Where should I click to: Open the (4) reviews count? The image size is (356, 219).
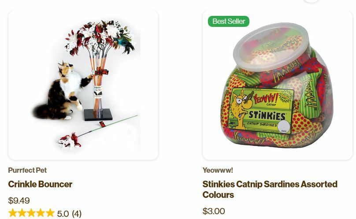(x=77, y=214)
